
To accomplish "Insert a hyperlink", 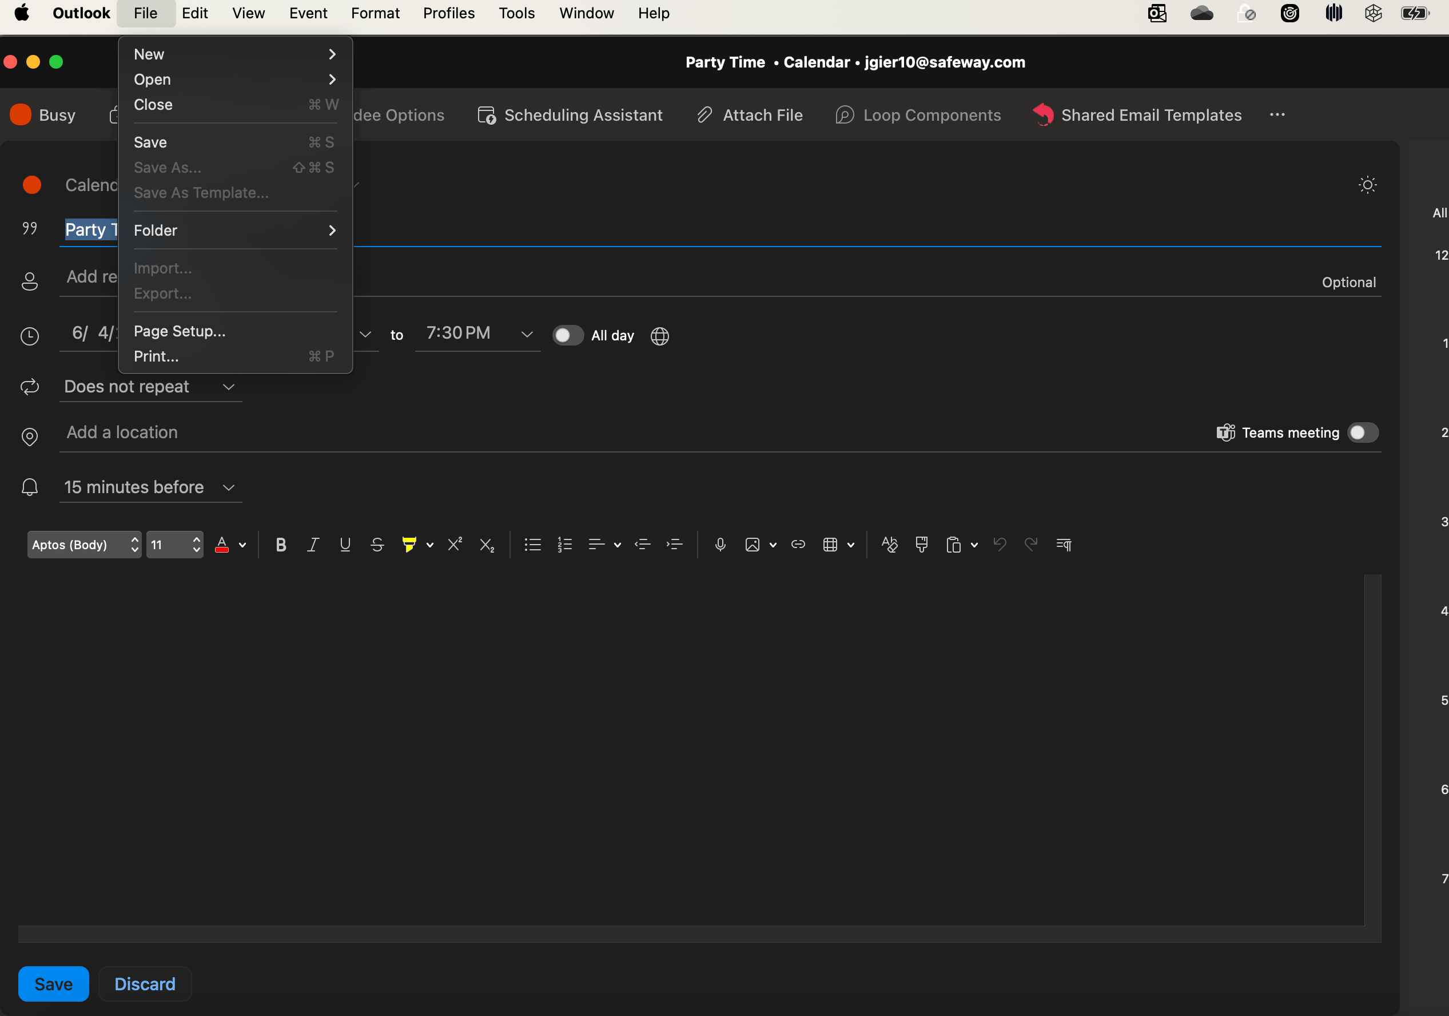I will (x=798, y=544).
